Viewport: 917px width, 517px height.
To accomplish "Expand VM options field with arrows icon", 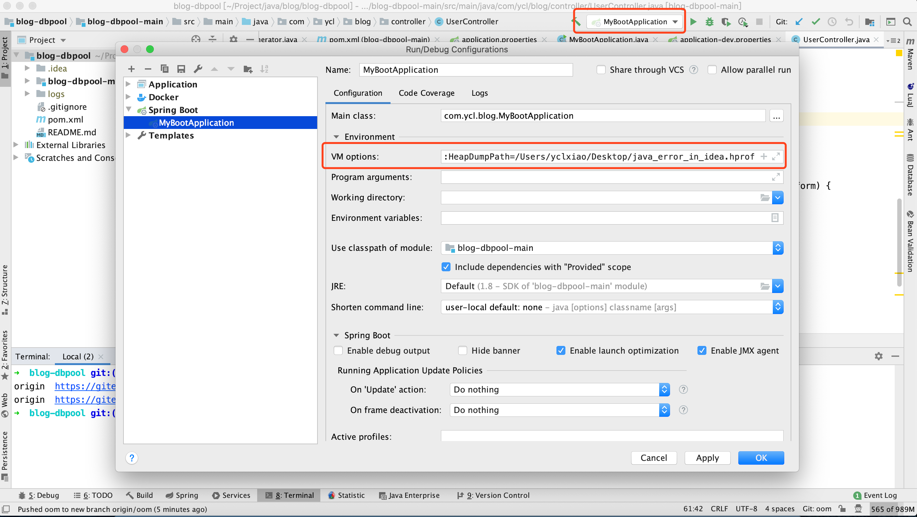I will (776, 157).
